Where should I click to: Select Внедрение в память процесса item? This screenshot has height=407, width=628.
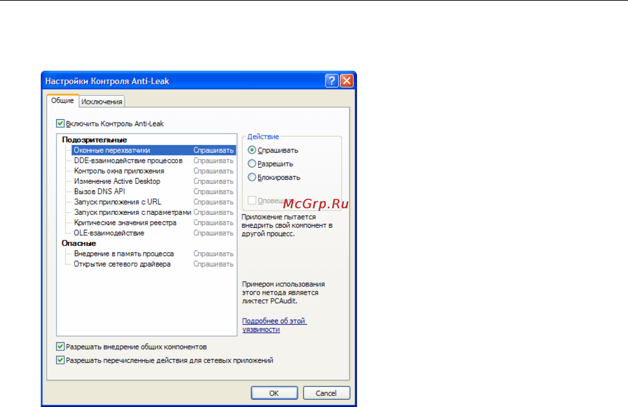[x=124, y=254]
